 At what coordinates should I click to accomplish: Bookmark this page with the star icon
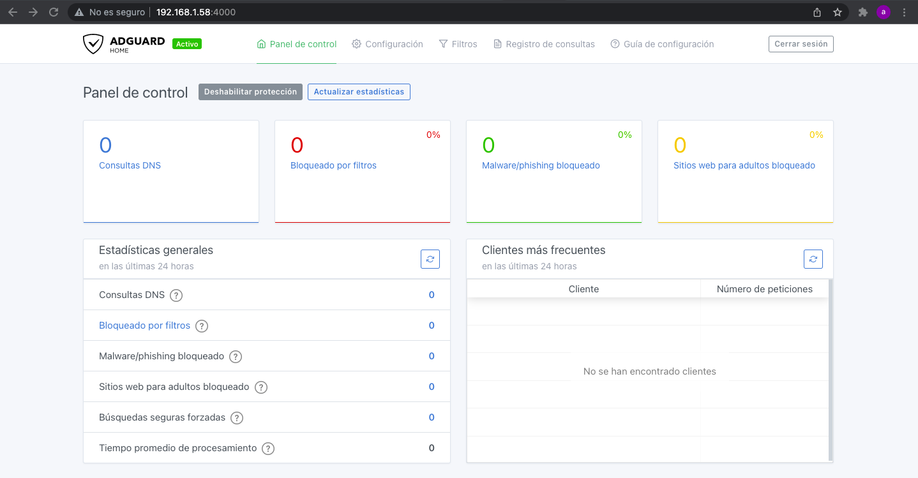(x=838, y=12)
